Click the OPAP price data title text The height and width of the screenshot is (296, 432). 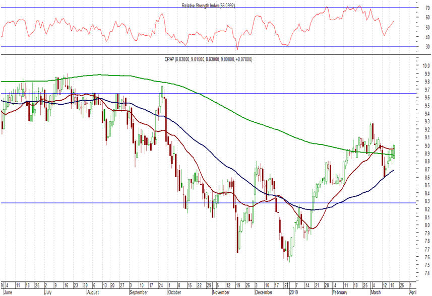208,59
